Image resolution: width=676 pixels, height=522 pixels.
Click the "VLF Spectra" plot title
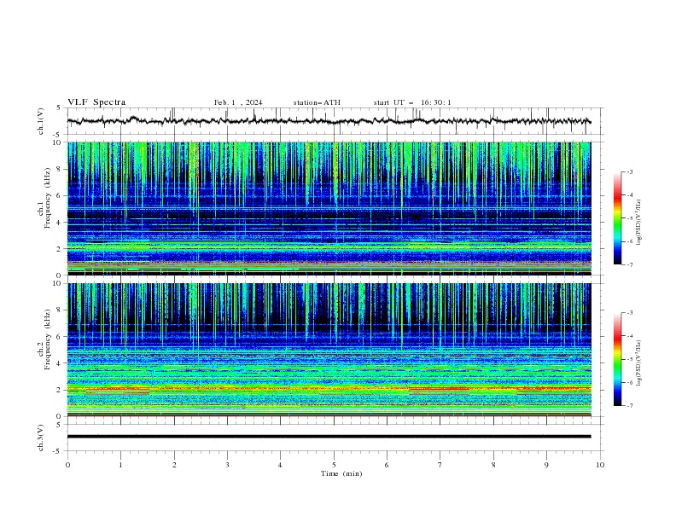click(96, 102)
